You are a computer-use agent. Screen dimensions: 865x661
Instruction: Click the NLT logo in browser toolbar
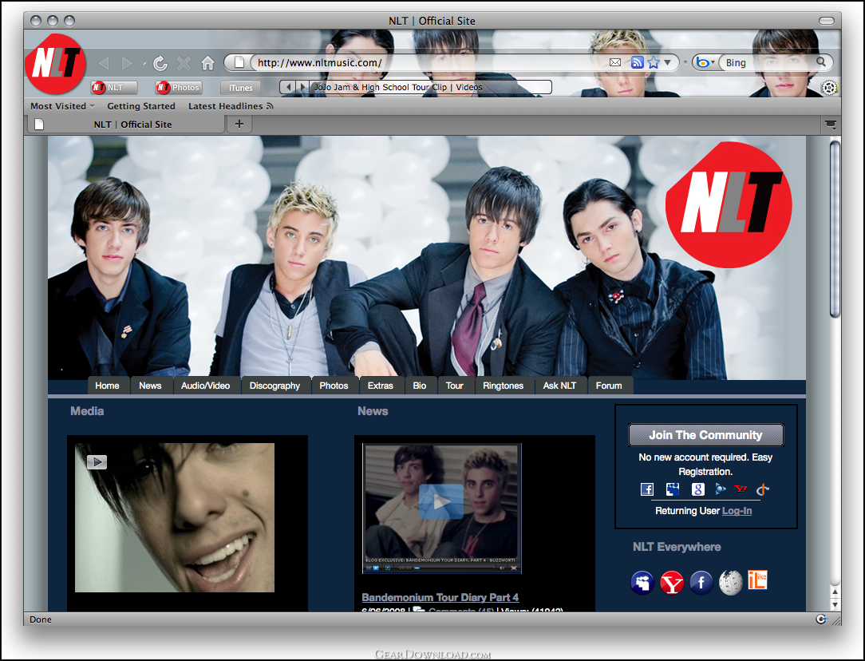(55, 63)
